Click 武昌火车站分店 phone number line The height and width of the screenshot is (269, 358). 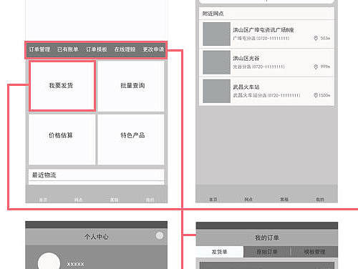click(266, 95)
